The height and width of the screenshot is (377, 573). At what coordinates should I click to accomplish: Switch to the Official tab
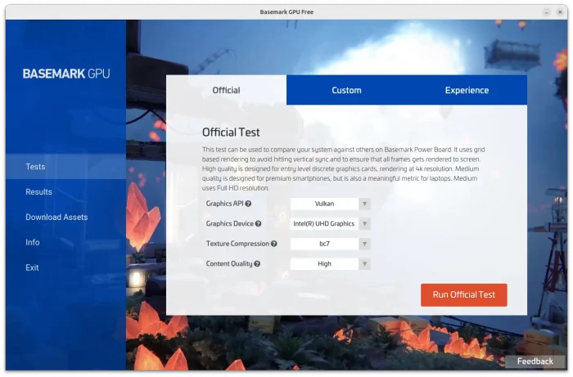tap(226, 90)
